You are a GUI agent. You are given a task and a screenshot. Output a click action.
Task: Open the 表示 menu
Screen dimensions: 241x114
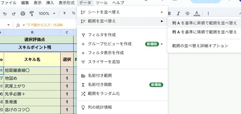[x=37, y=3]
